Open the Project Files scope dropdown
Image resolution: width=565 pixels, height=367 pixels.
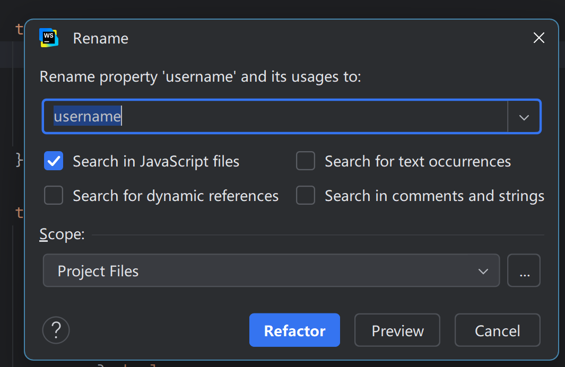[271, 270]
